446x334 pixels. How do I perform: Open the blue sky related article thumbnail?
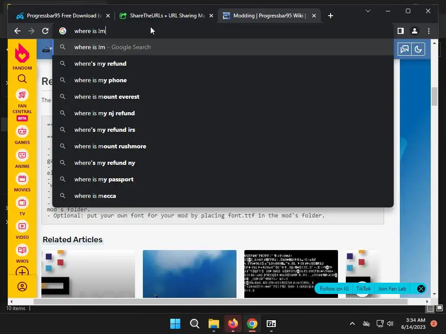point(189,274)
